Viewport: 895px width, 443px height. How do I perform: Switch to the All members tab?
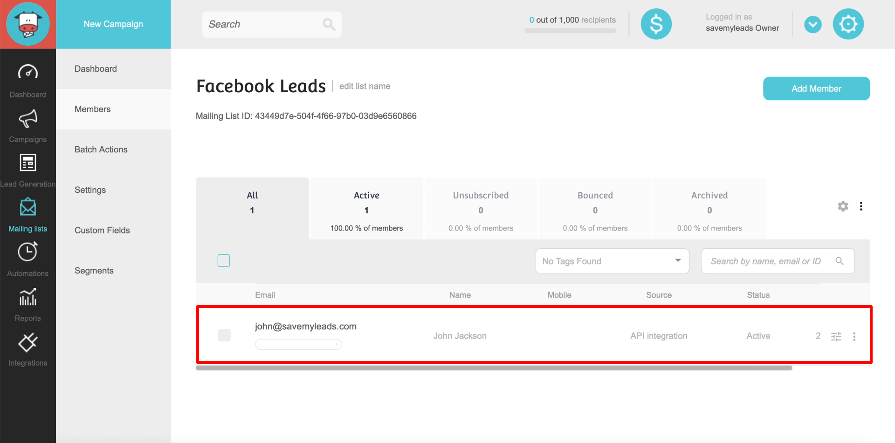(252, 208)
